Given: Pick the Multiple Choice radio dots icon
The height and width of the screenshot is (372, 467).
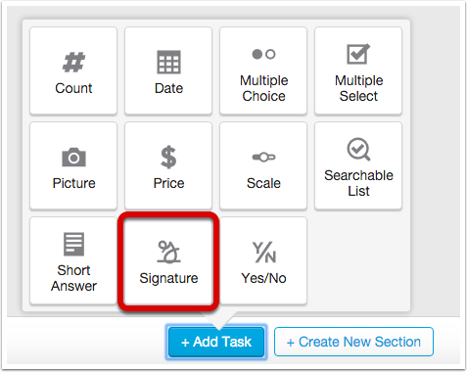Looking at the screenshot, I should click(x=263, y=54).
